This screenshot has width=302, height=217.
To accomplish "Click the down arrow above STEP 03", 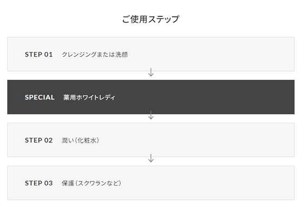I will (151, 158).
